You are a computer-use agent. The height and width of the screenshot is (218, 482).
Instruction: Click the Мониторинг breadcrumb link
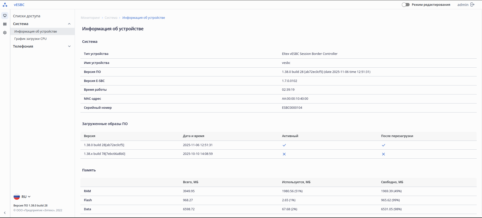click(90, 18)
